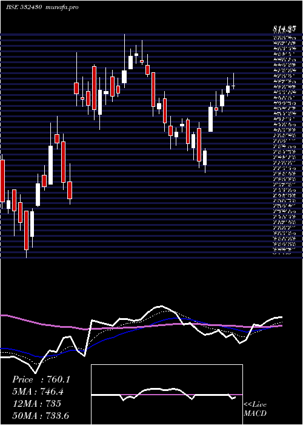
Task: Select the 5MA : 746.4 value
Action: tap(39, 392)
